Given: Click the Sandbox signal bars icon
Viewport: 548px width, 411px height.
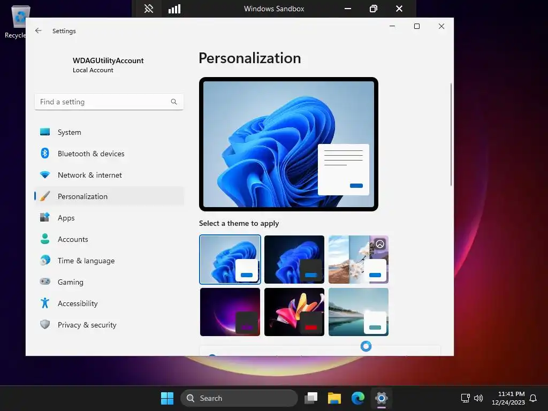Looking at the screenshot, I should point(174,9).
